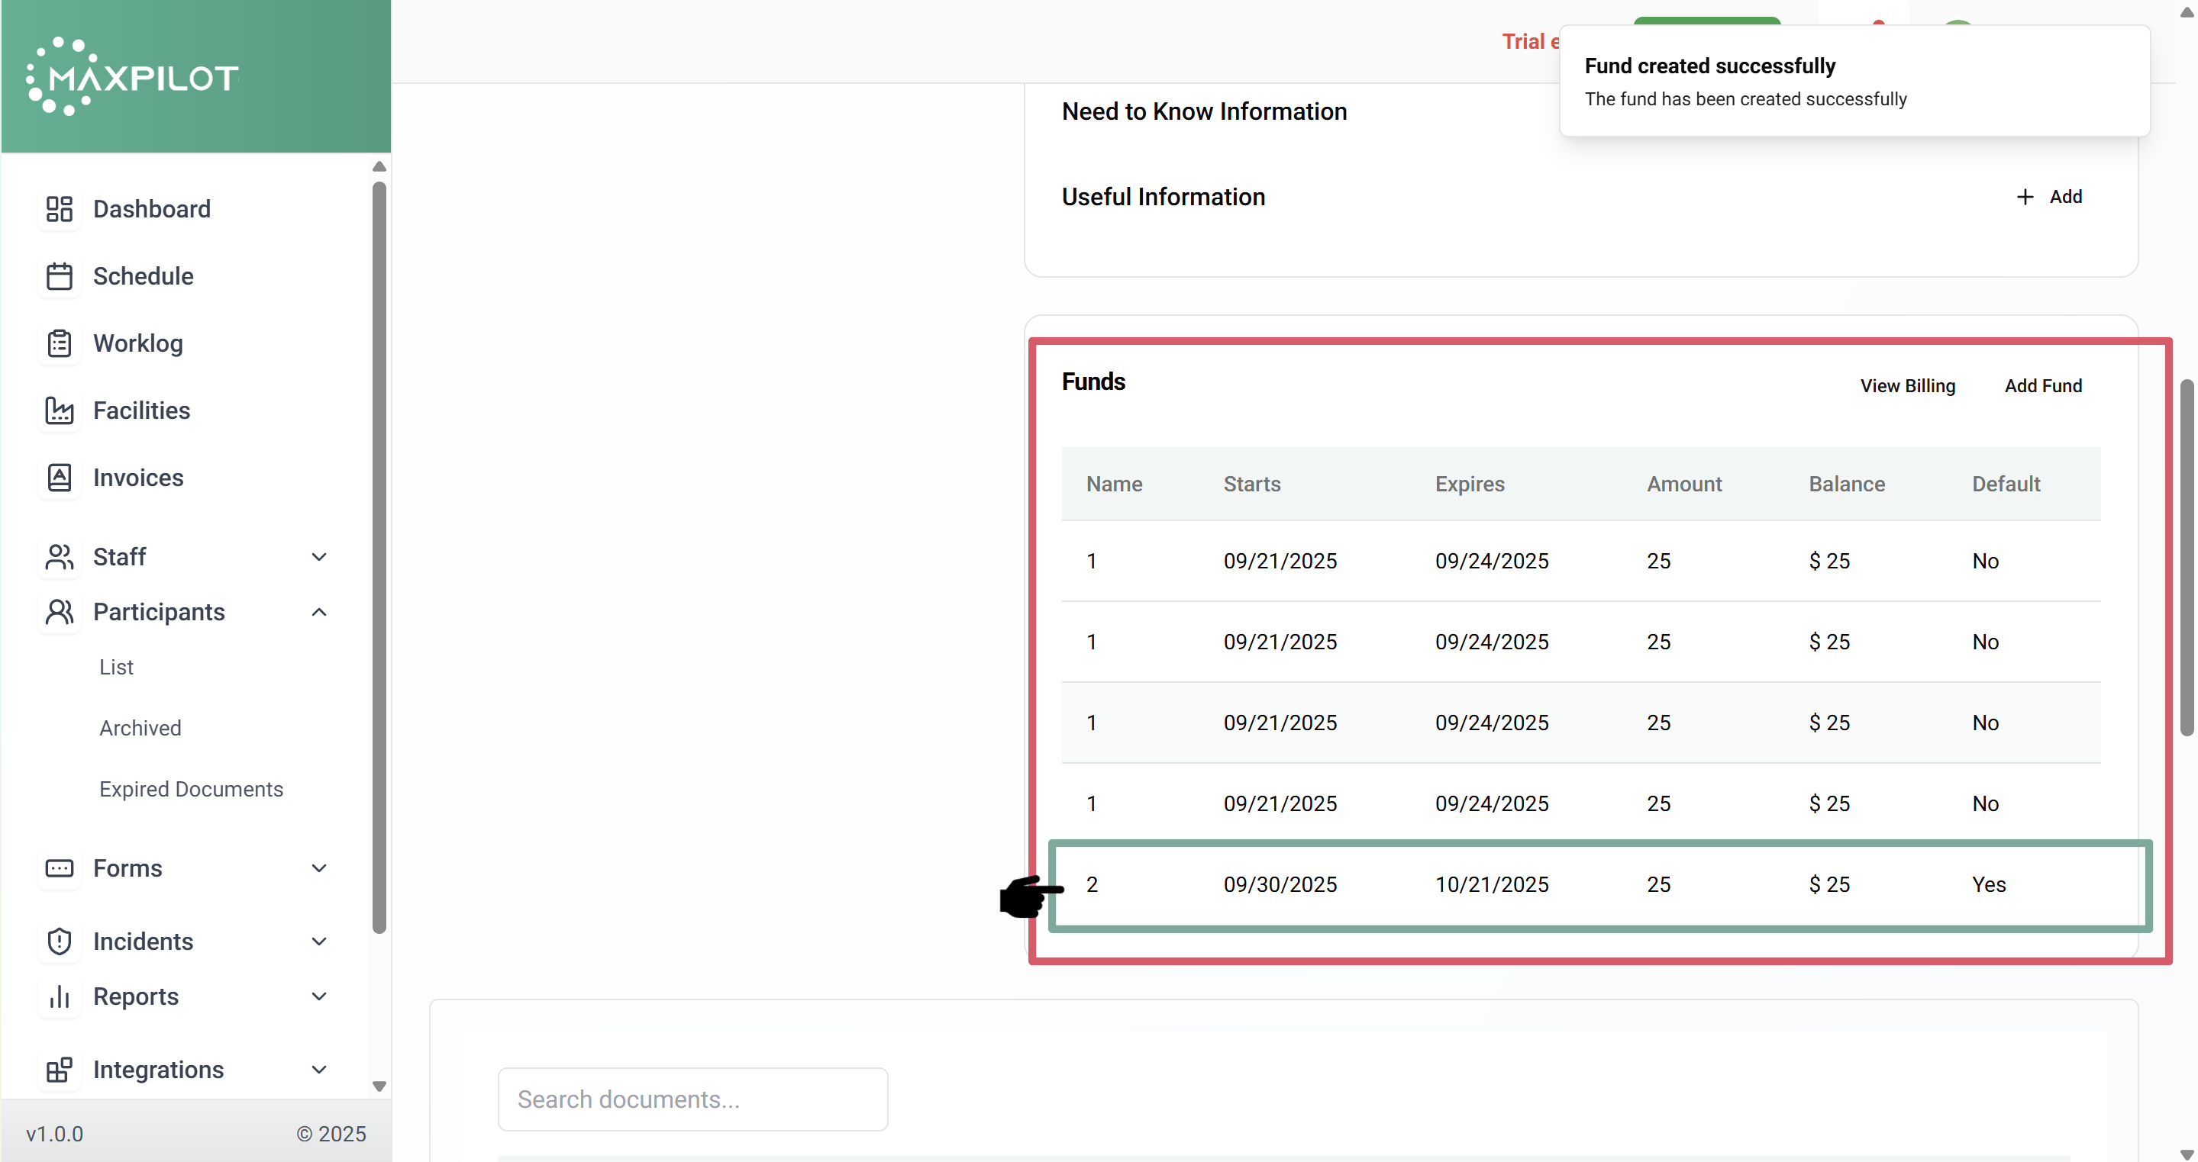Click the sidebar scroll down arrow

click(379, 1086)
